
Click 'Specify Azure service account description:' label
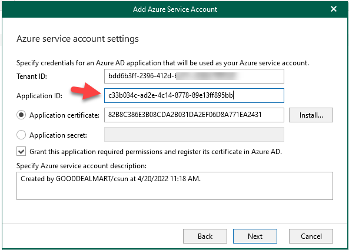(81, 166)
